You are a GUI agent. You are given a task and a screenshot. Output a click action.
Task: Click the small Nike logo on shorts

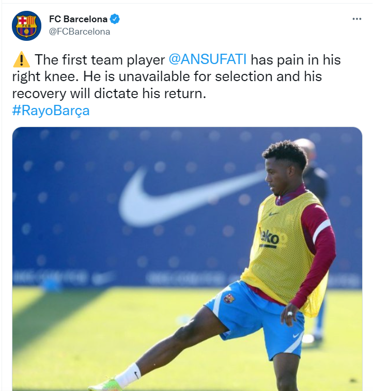[296, 335]
